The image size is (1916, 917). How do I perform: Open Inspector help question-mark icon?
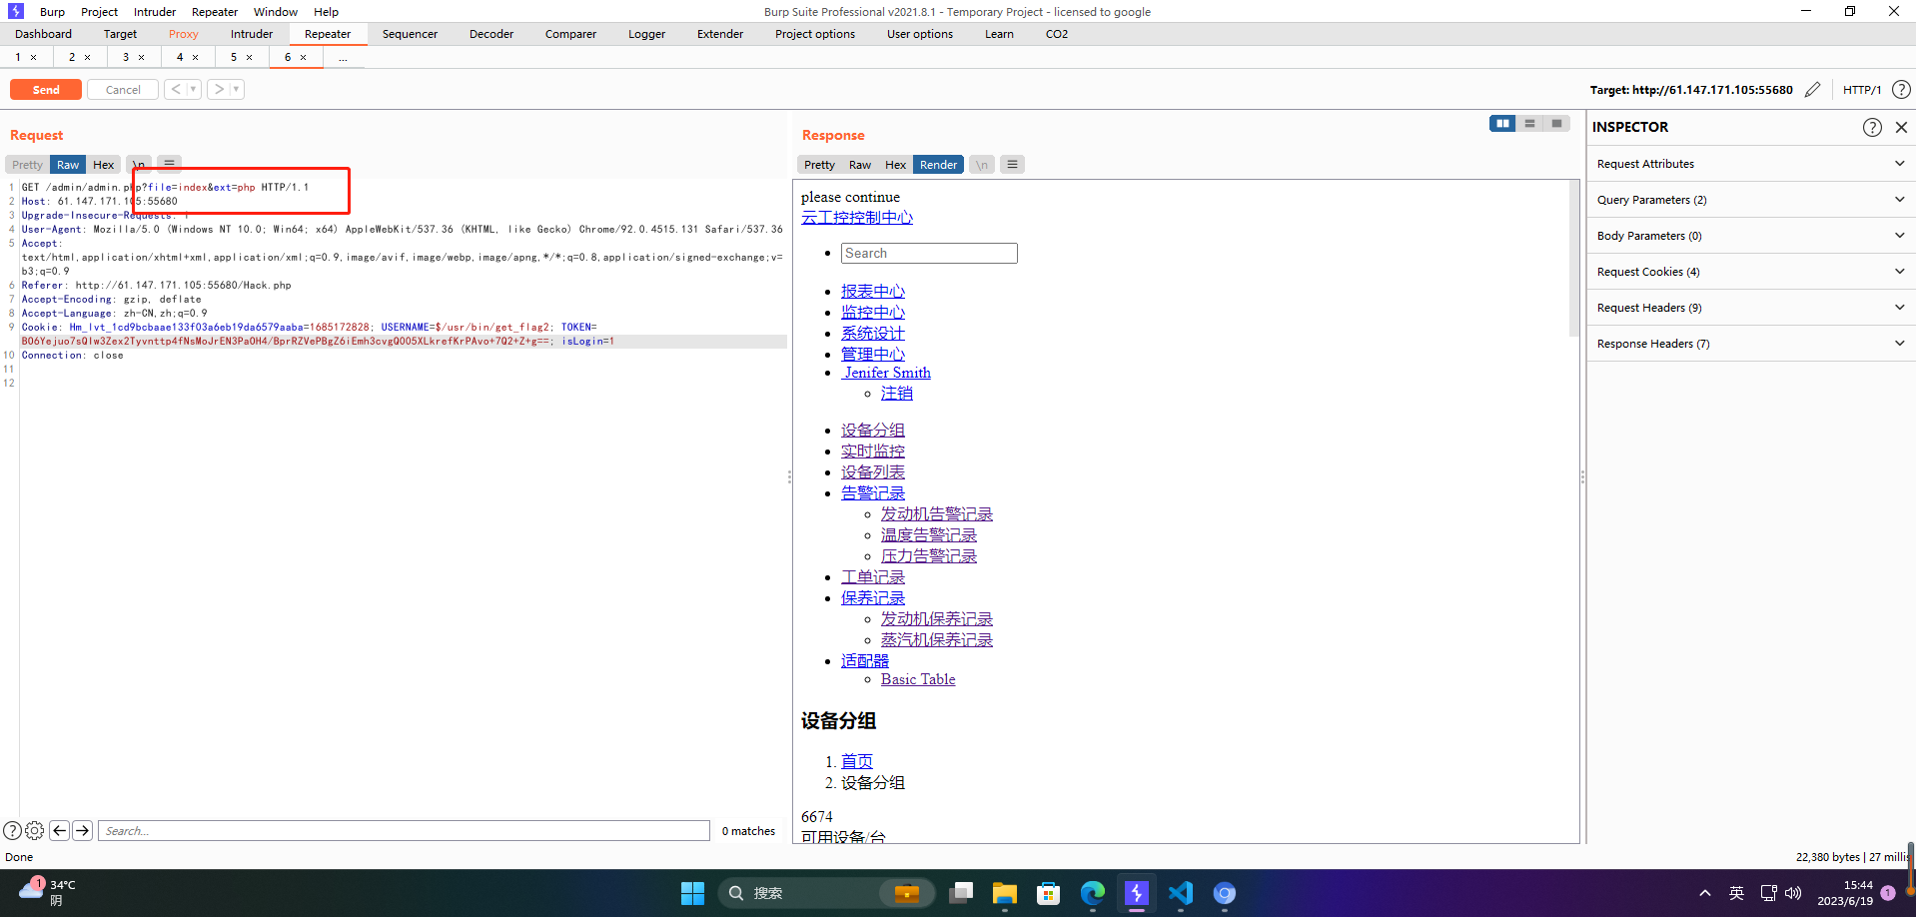tap(1872, 127)
